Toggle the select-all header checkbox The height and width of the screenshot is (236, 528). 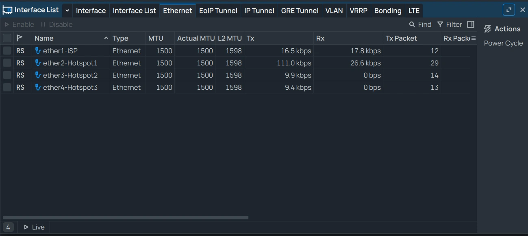(x=7, y=38)
